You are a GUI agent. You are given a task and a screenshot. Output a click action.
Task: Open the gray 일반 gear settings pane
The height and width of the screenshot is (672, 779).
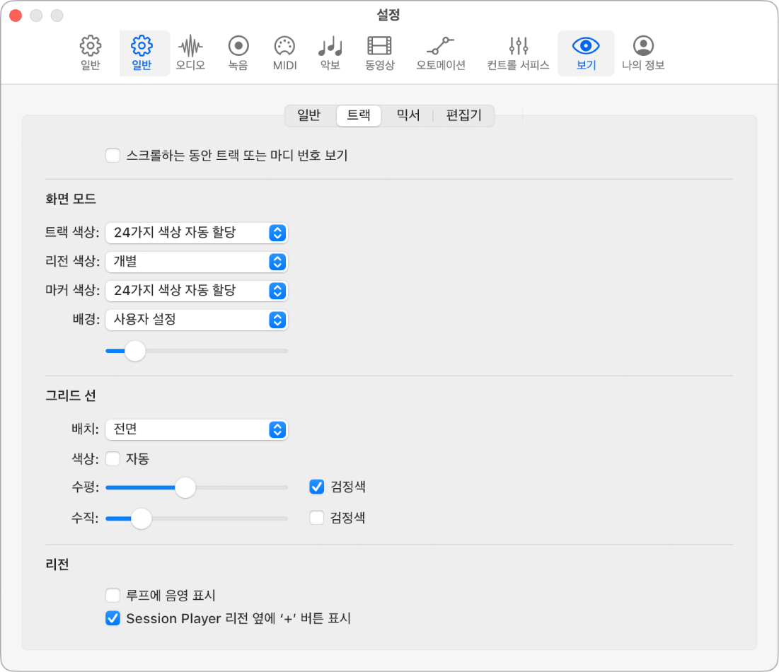(91, 53)
